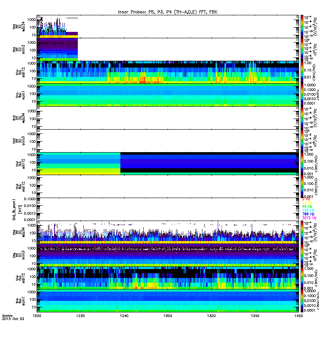The image size is (319, 340).
Task: Click the 'thd fff 32 scm3' panel label
Action: 19,141
